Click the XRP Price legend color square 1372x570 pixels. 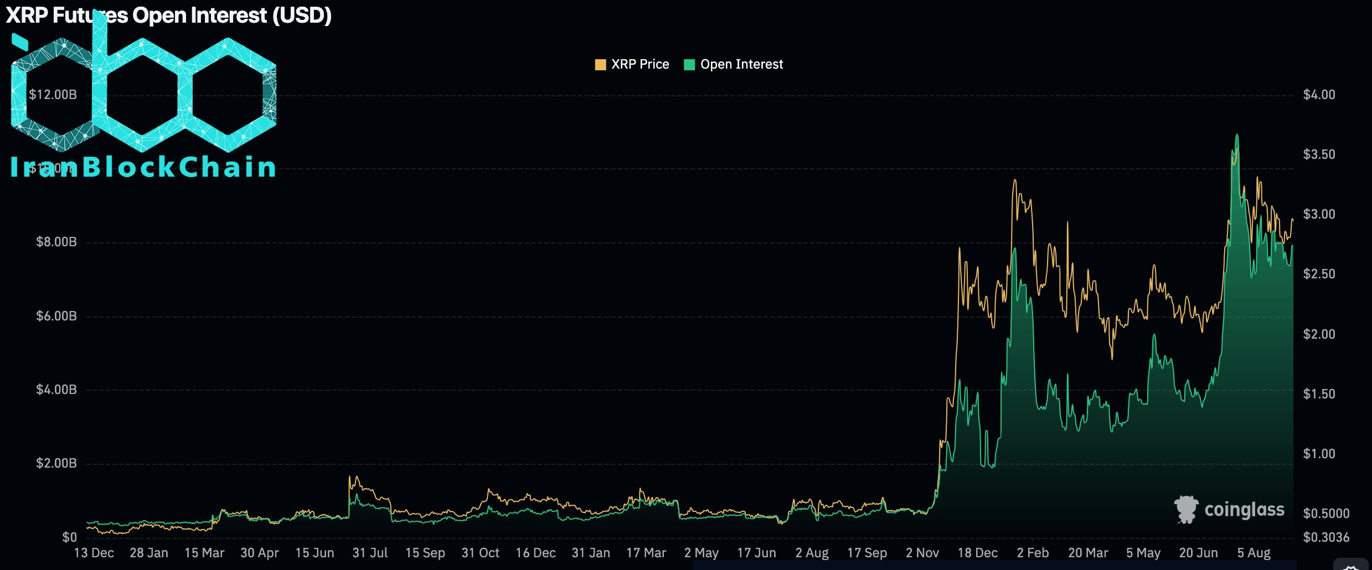[600, 64]
